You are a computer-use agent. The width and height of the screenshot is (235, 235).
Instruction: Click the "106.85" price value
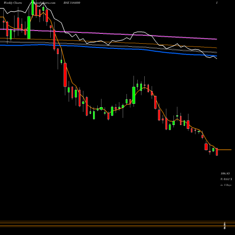pyautogui.click(x=225, y=173)
